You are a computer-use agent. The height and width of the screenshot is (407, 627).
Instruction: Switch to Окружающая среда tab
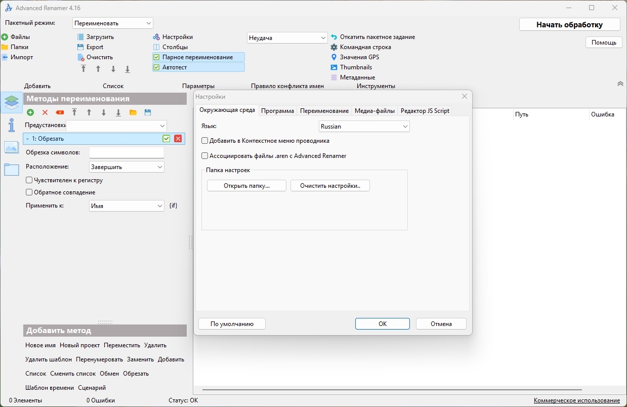tap(227, 110)
